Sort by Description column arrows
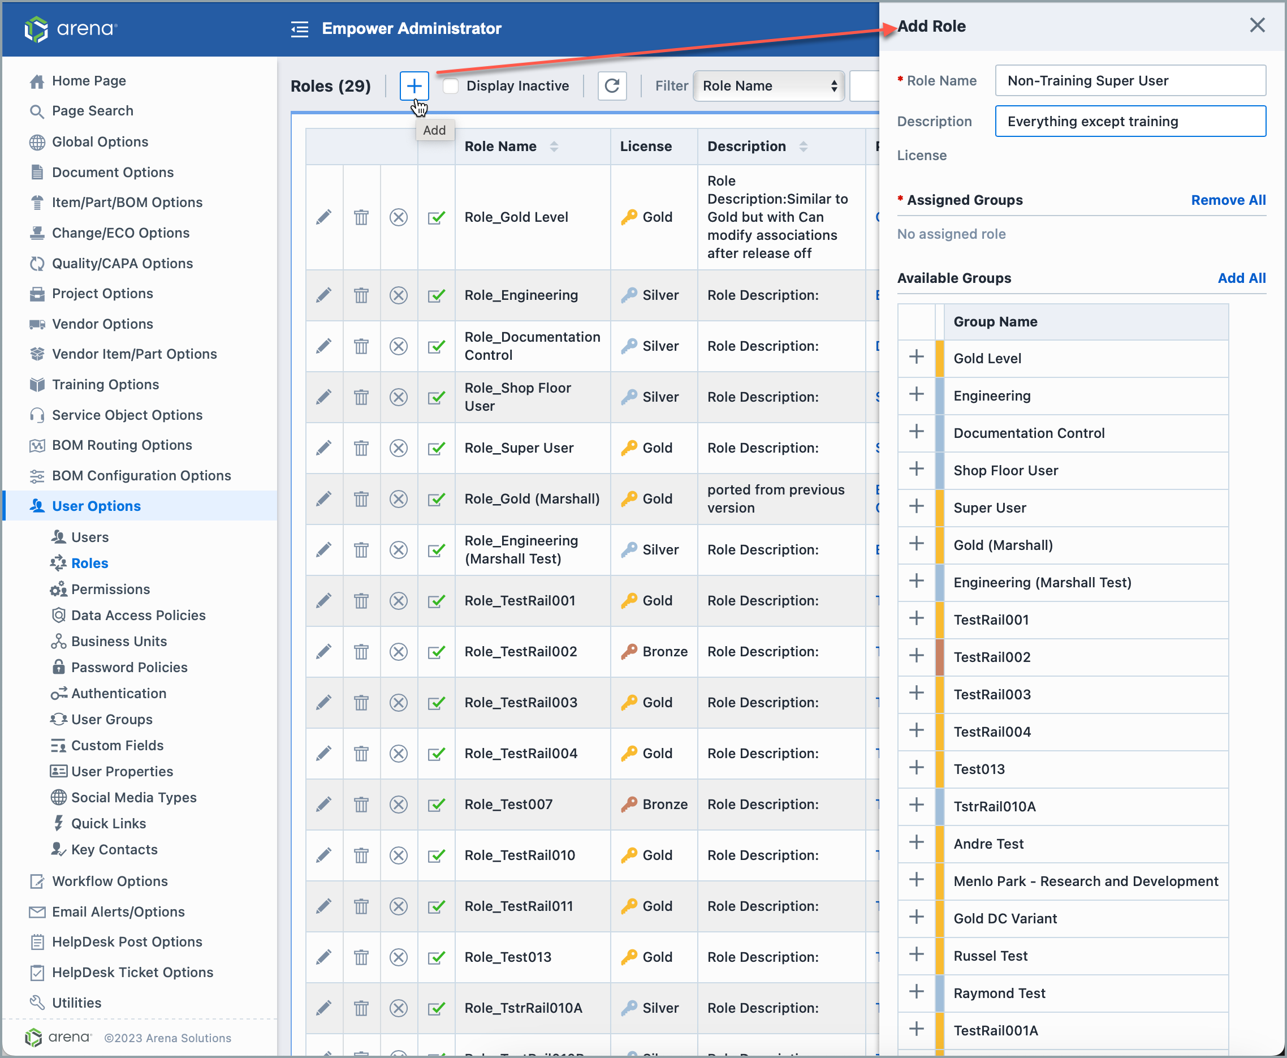Screen dimensions: 1287x1058 coord(804,147)
